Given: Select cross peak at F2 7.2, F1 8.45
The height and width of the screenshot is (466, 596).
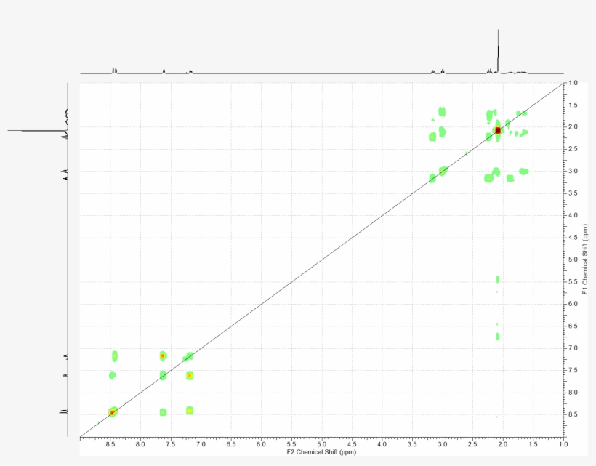Looking at the screenshot, I should tap(190, 411).
